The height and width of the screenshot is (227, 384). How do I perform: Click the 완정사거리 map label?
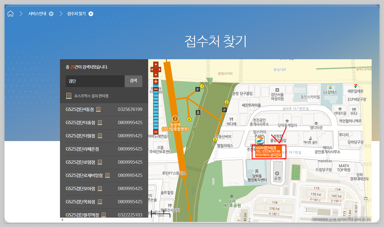(x=225, y=73)
